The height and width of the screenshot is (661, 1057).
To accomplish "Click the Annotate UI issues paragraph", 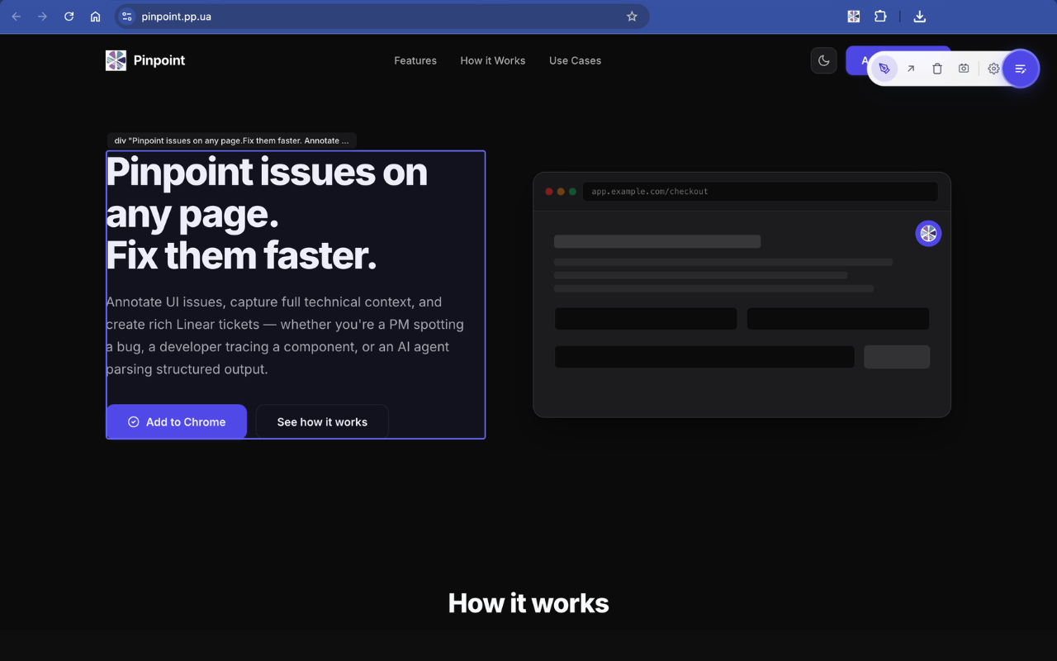I will point(285,335).
